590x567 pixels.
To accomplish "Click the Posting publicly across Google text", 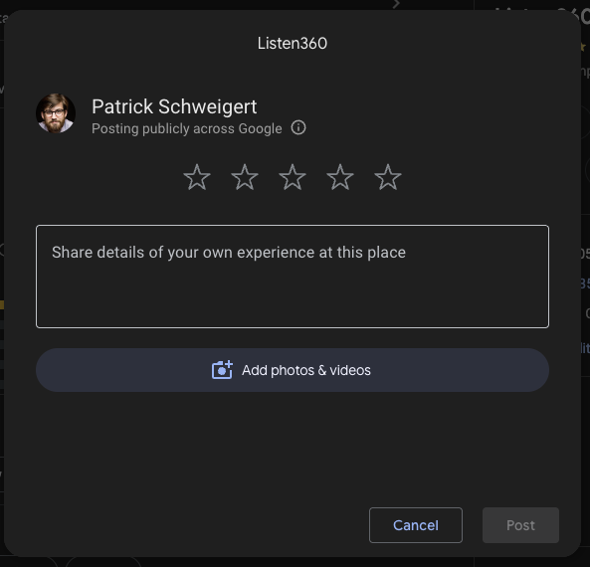I will pos(187,128).
